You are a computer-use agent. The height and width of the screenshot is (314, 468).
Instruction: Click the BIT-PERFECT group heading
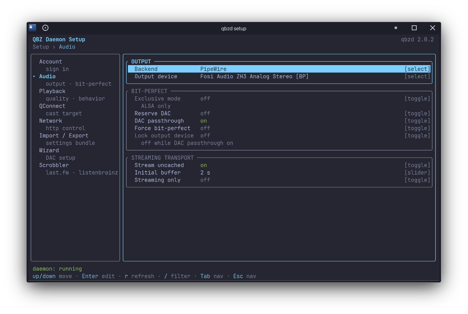point(149,91)
